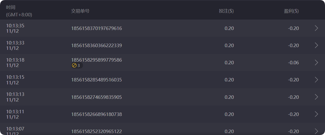This screenshot has height=135, width=325.
Task: Click arrow icon on the 10:13:15 row
Action: click(x=316, y=80)
